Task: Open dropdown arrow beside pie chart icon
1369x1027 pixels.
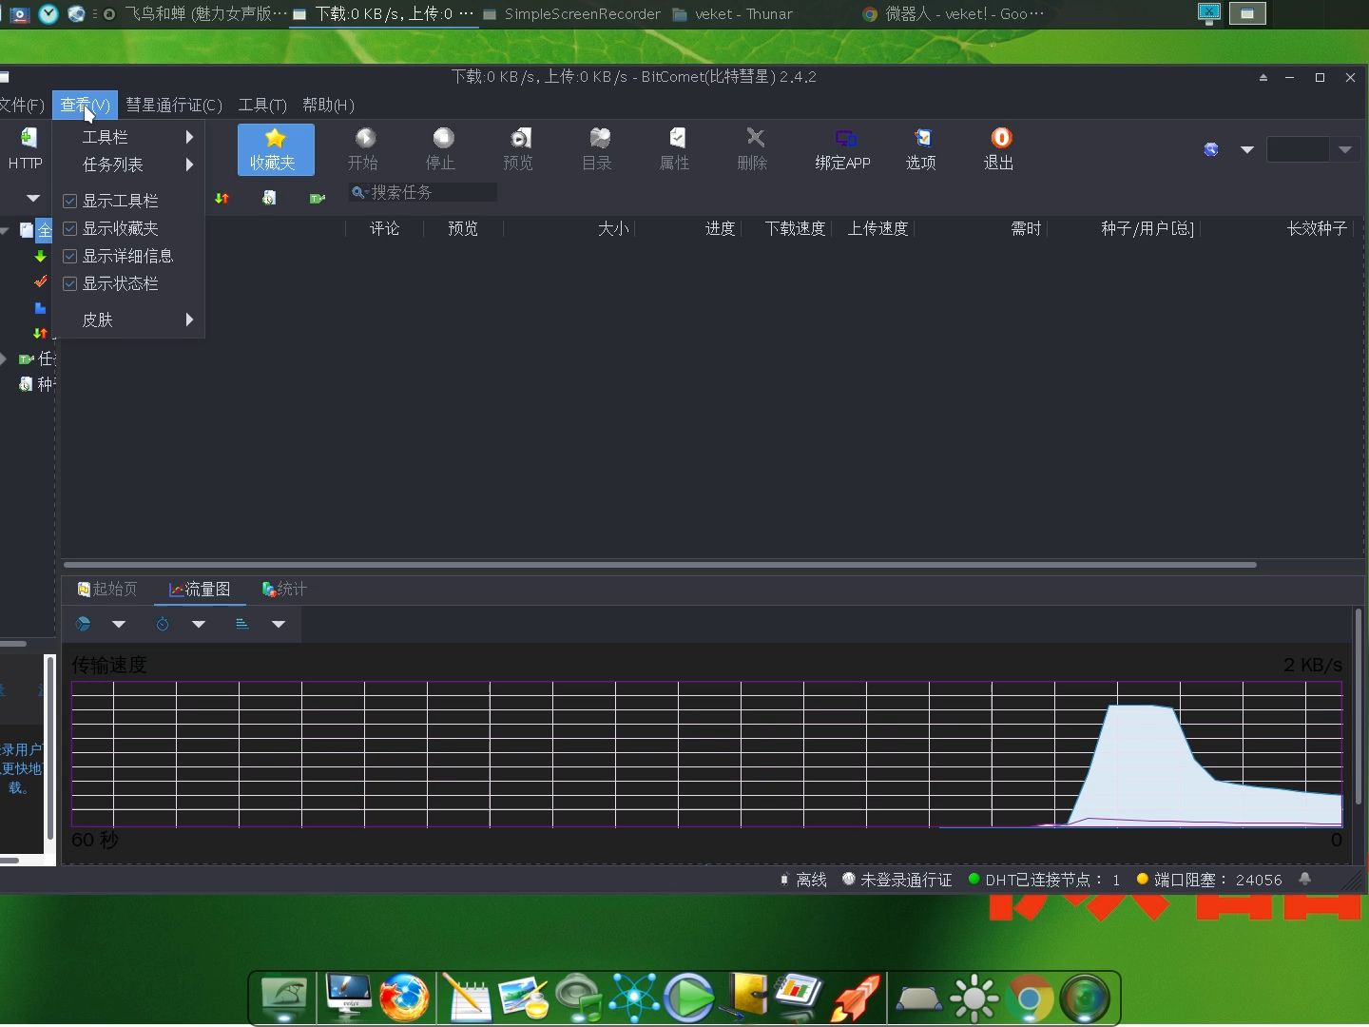Action: (x=119, y=624)
